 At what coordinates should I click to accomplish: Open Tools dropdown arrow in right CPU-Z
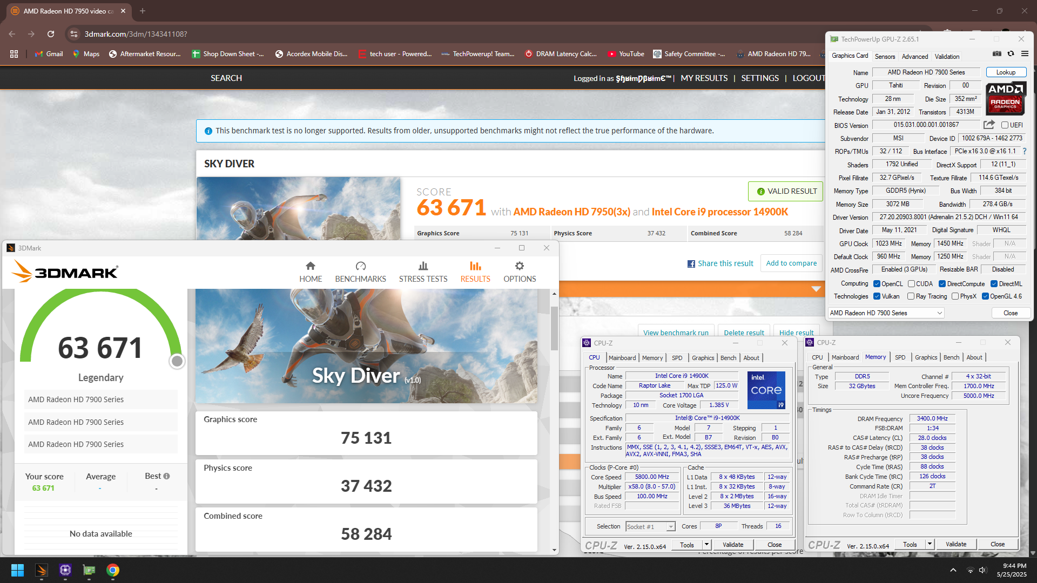click(x=930, y=544)
